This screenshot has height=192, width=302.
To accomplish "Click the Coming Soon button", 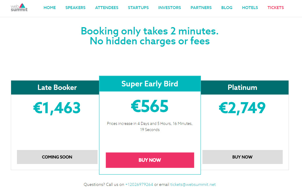I will point(57,157).
